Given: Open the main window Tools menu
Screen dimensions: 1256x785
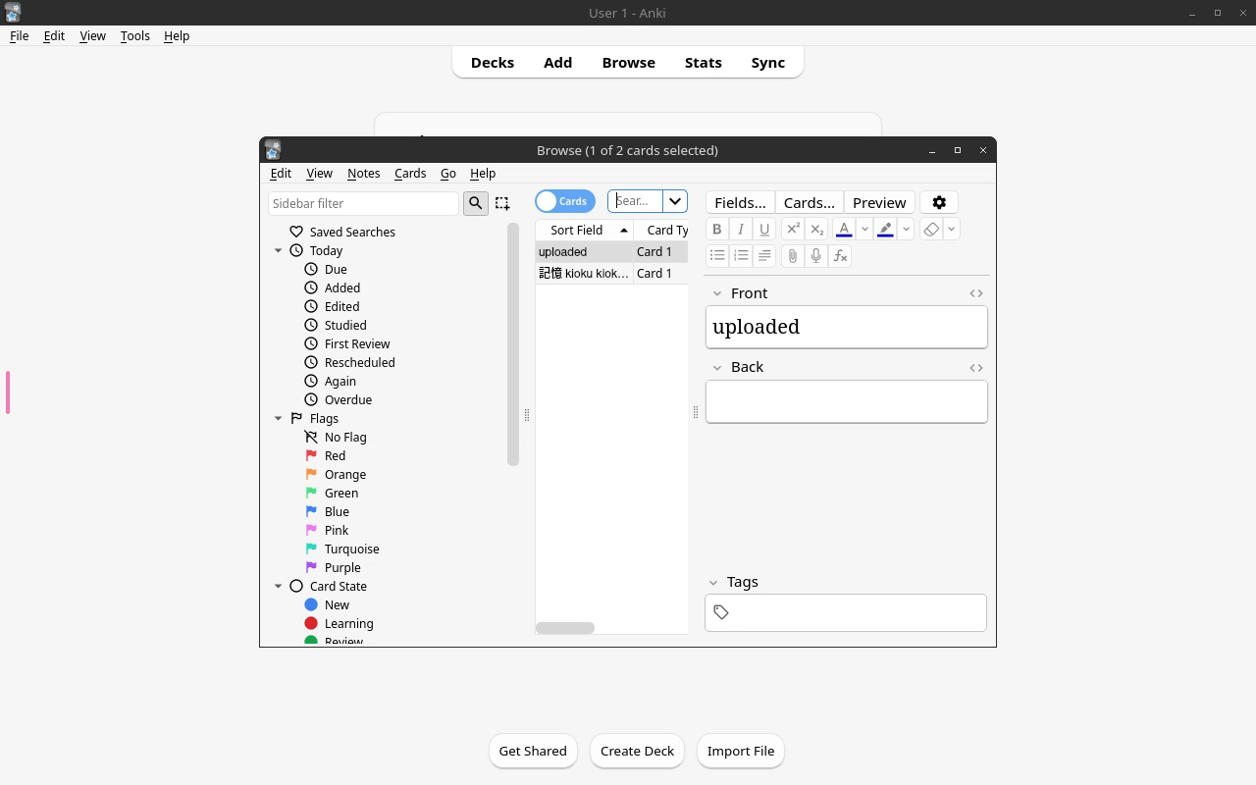Looking at the screenshot, I should click(134, 35).
